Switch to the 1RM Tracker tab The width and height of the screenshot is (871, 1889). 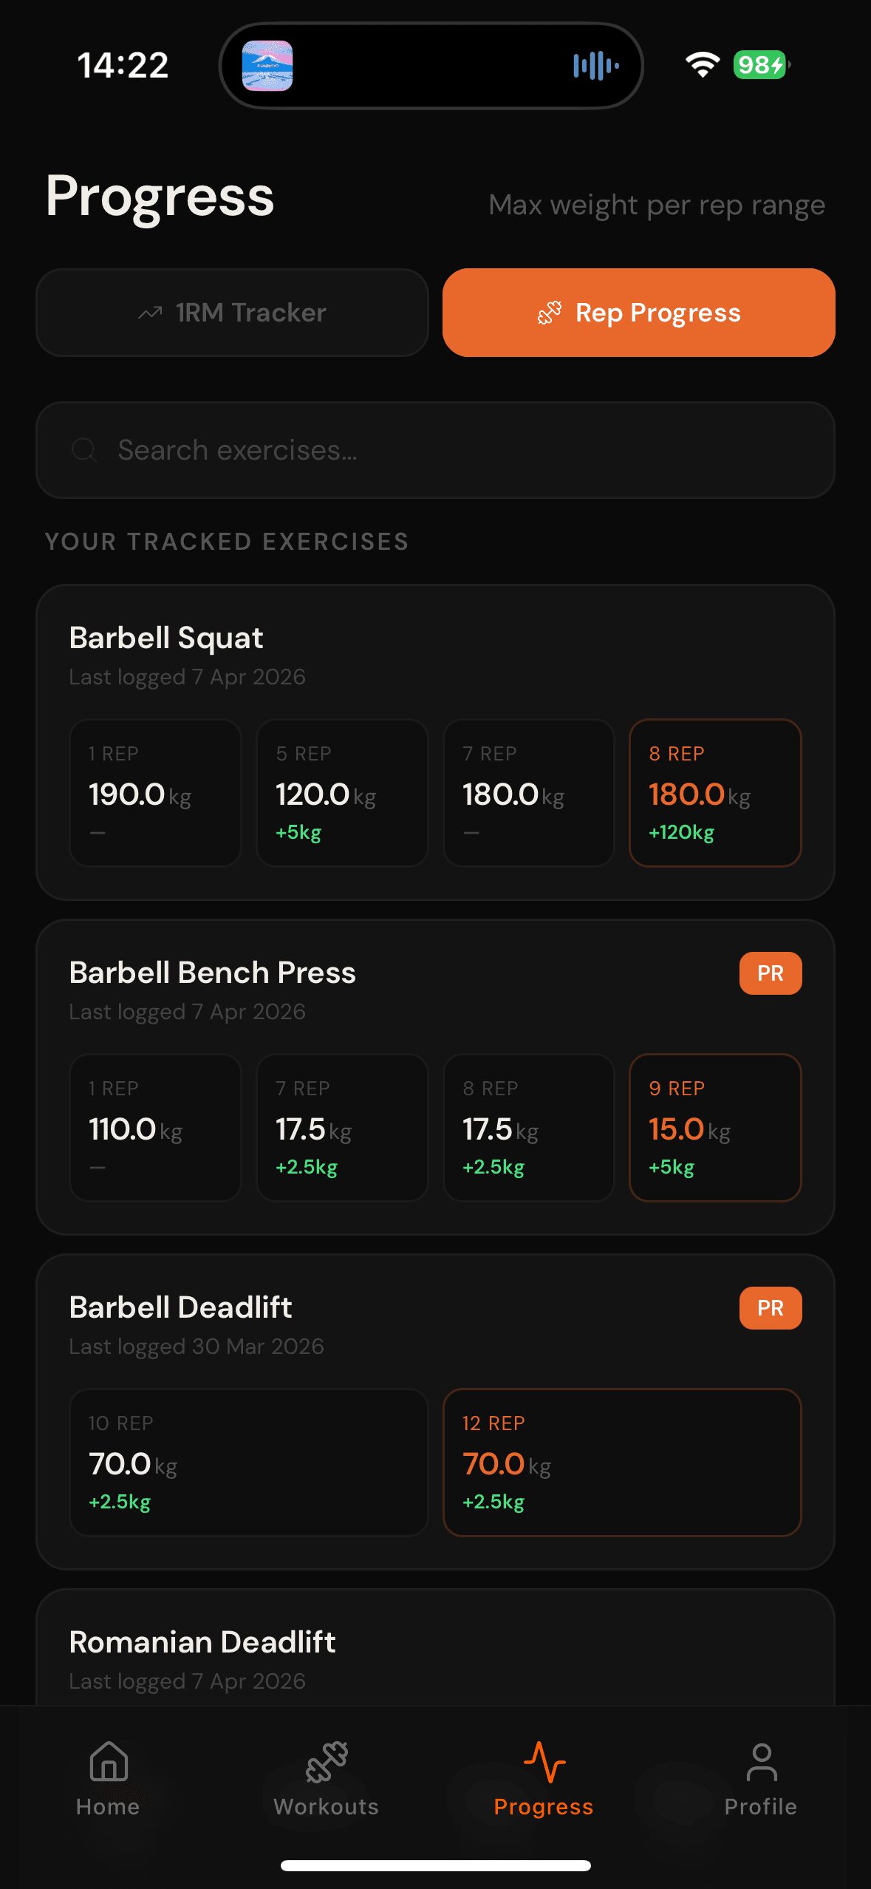pyautogui.click(x=233, y=312)
